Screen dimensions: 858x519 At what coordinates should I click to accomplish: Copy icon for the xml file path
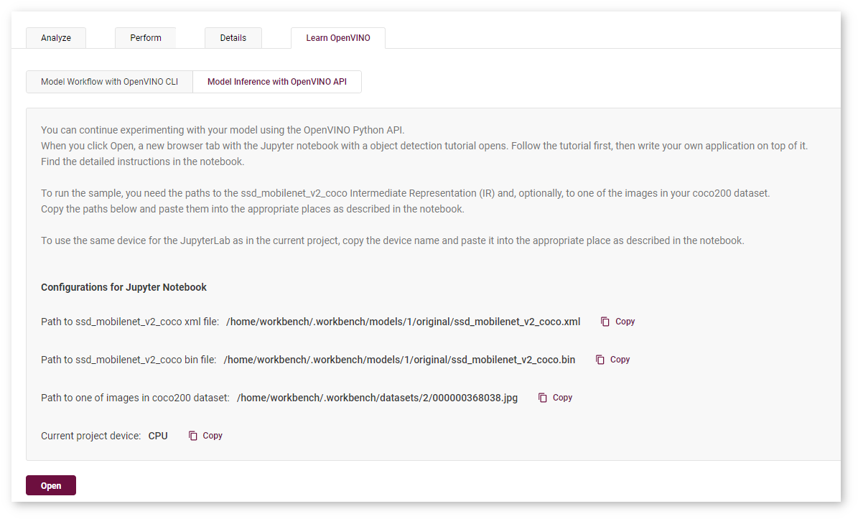(605, 322)
